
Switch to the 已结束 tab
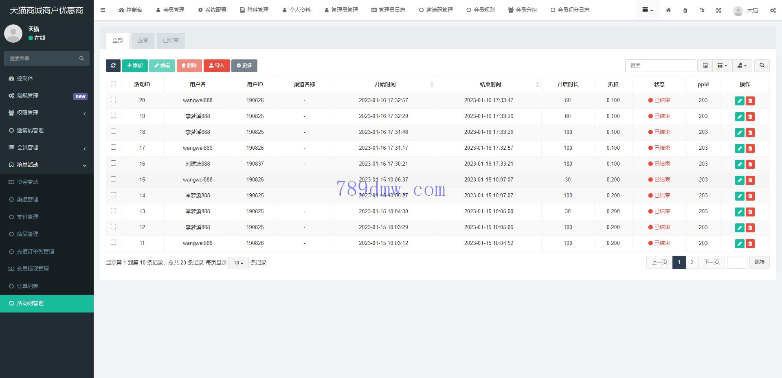[x=171, y=41]
